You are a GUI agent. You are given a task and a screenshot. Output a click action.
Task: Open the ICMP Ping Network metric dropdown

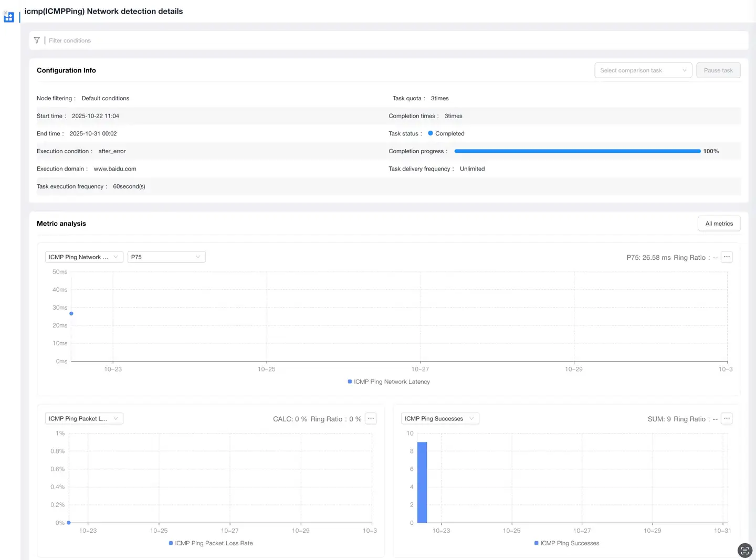click(84, 257)
